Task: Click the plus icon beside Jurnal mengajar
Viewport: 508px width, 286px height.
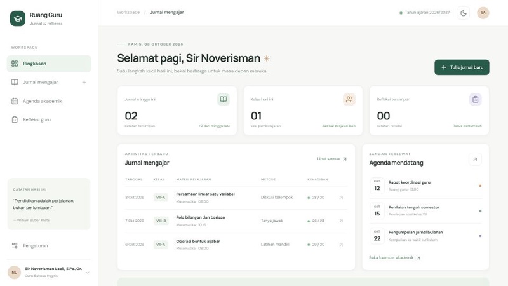Action: point(84,83)
